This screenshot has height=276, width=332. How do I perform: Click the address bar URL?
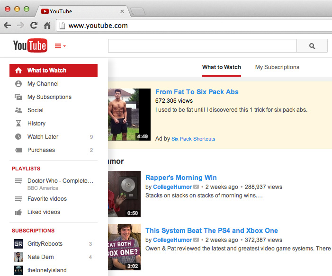98,26
